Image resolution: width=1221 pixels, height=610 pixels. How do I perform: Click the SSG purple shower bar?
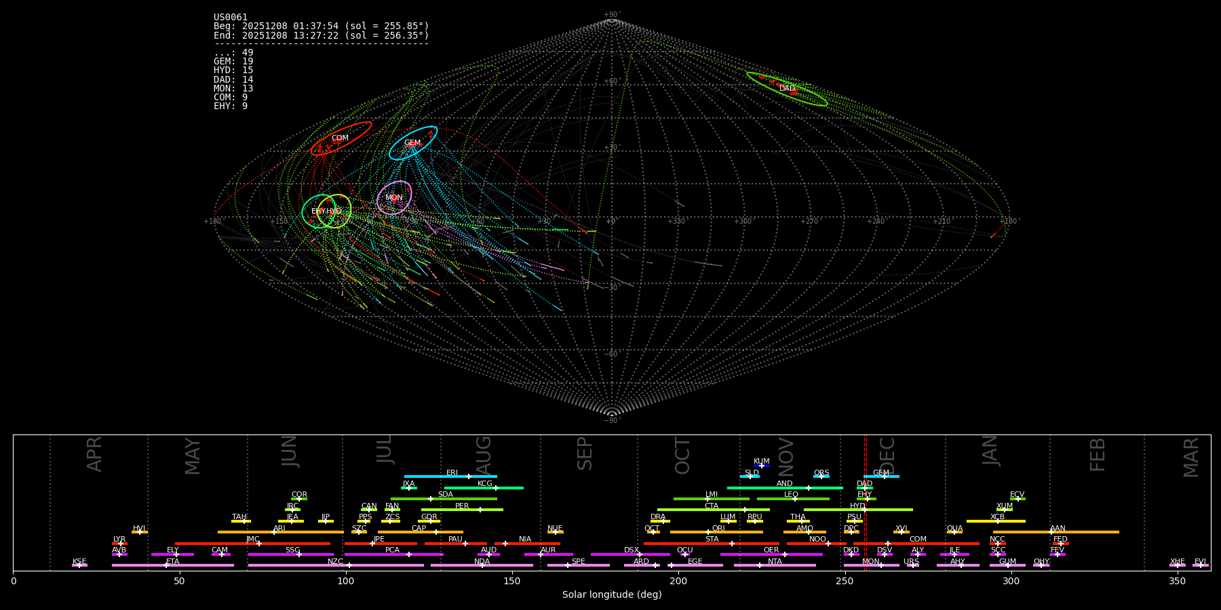point(291,554)
